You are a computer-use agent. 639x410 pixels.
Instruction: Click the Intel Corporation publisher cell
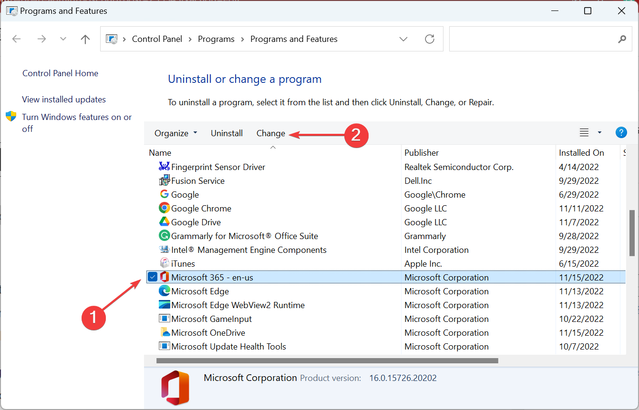point(436,250)
